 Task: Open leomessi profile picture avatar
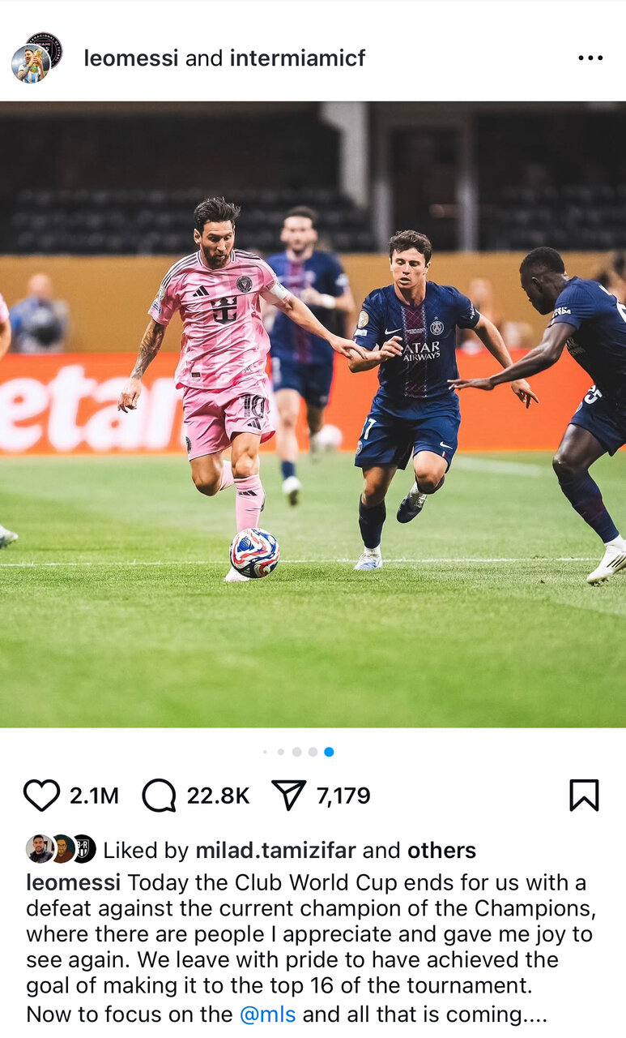(30, 64)
